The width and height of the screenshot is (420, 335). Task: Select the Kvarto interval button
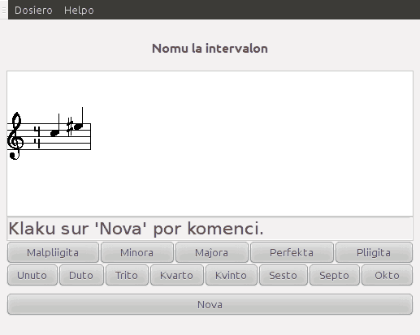tap(177, 275)
